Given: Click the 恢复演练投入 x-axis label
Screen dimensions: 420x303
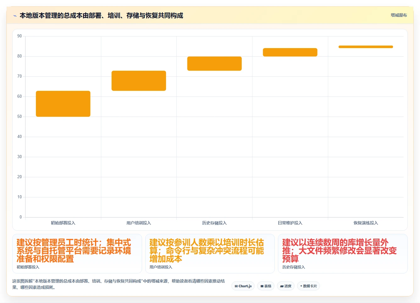Looking at the screenshot, I should point(366,223).
